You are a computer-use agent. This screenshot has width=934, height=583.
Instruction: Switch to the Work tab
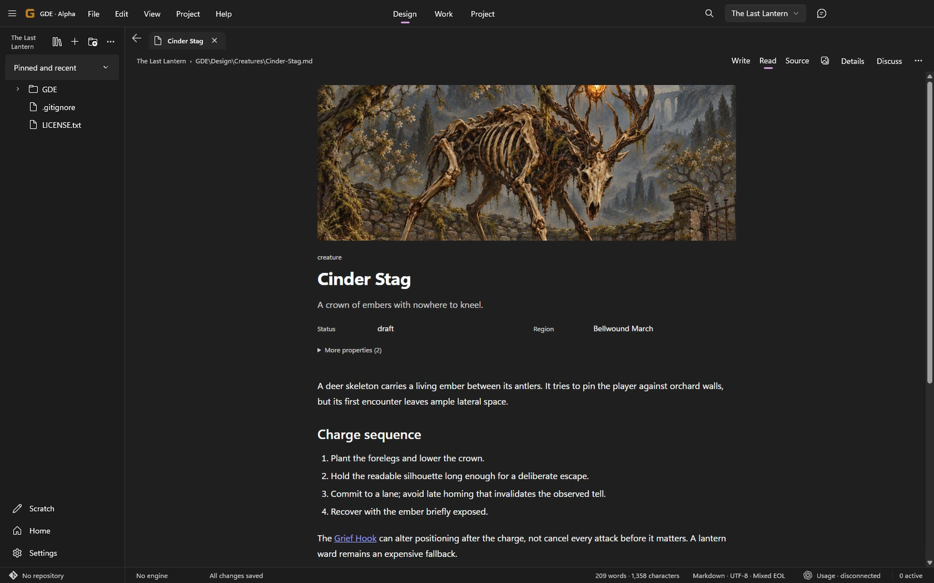[444, 14]
